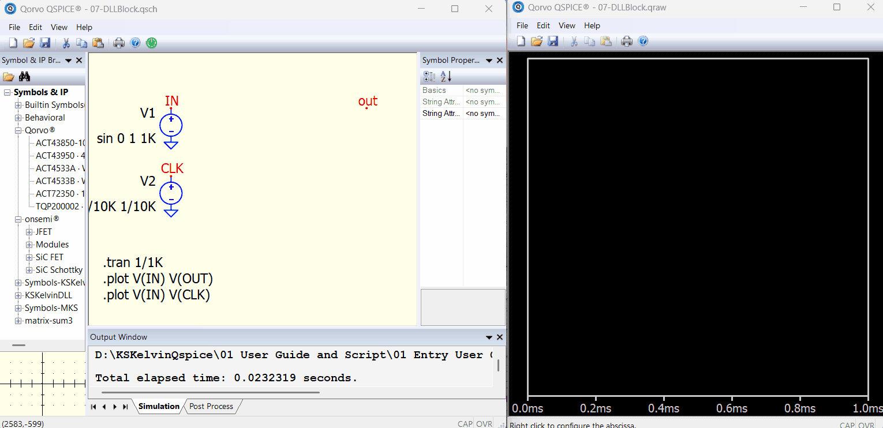Close the Symbol Properties panel
Viewport: 883px width, 428px height.
coord(500,60)
